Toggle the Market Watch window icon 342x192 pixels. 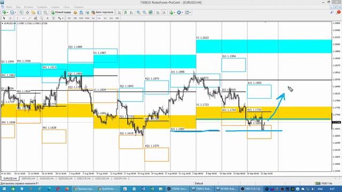[21, 12]
